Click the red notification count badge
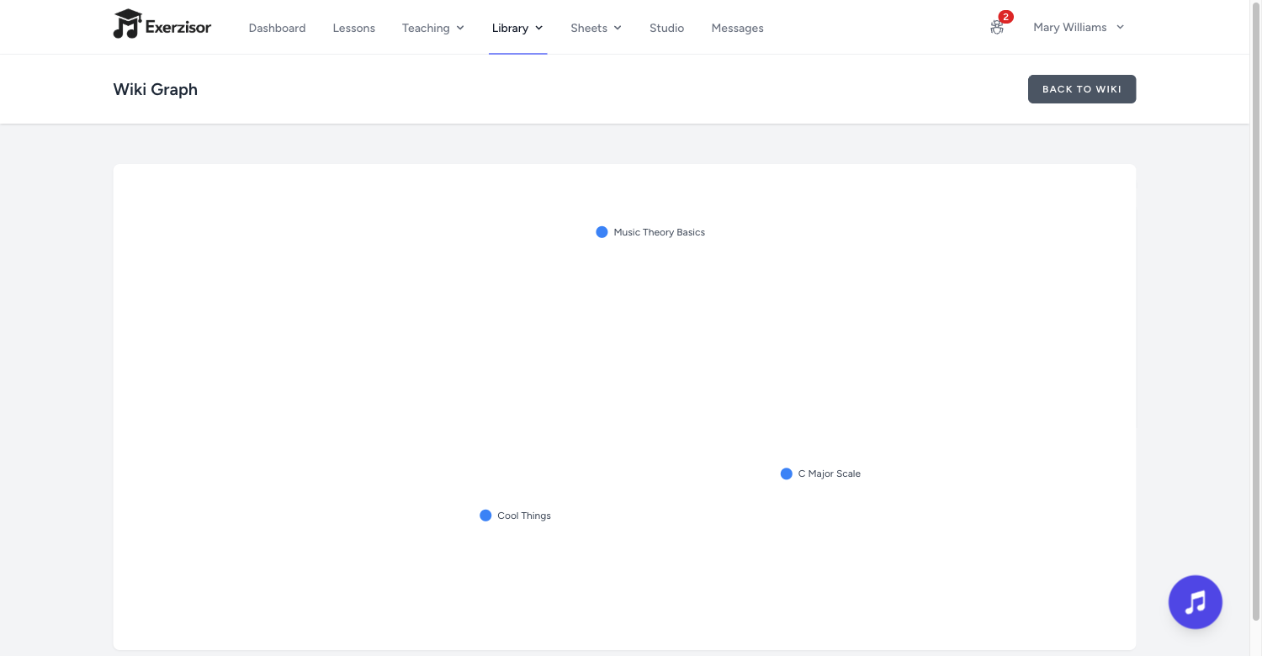 pos(1005,17)
